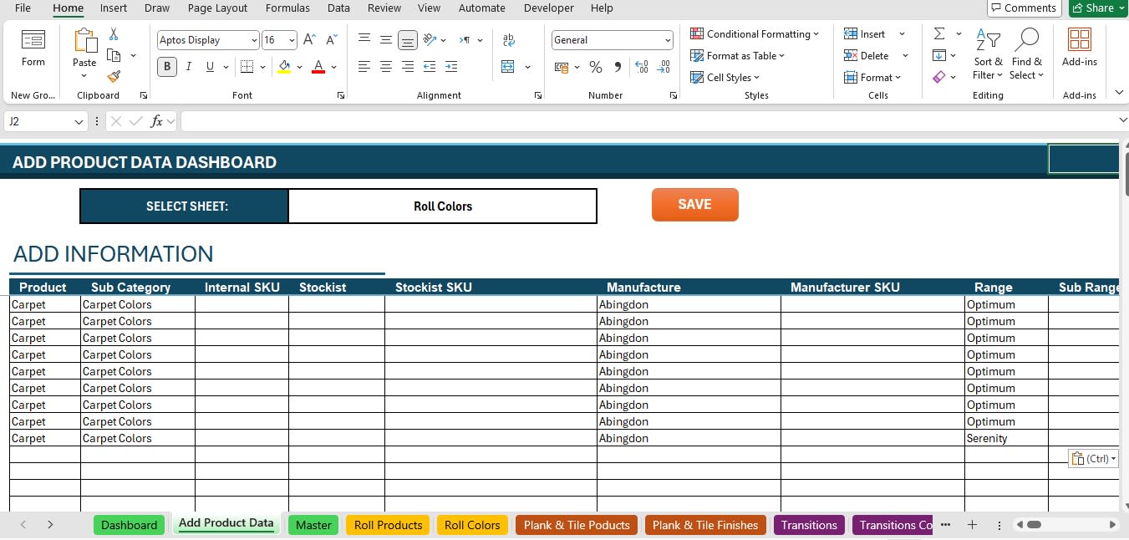Apply yellow fill with paint bucket icon
The image size is (1129, 540).
click(x=284, y=67)
